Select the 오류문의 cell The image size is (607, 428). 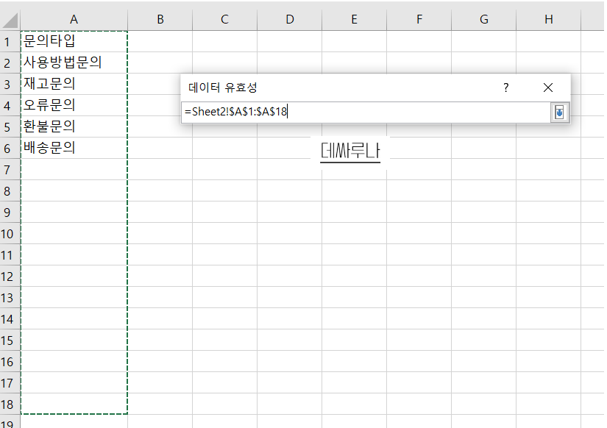74,104
